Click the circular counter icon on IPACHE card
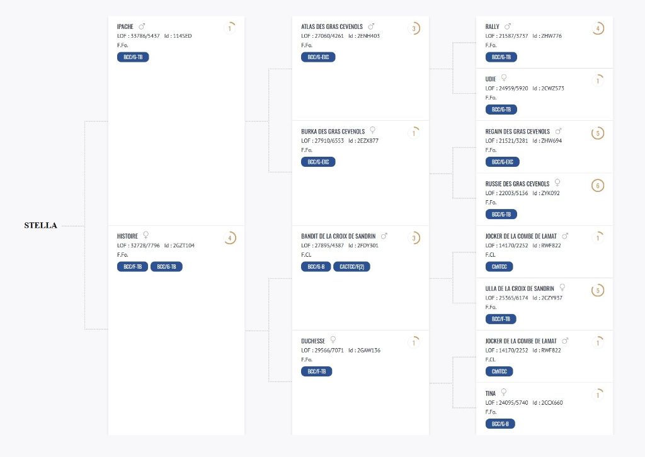645x457 pixels. click(x=229, y=28)
